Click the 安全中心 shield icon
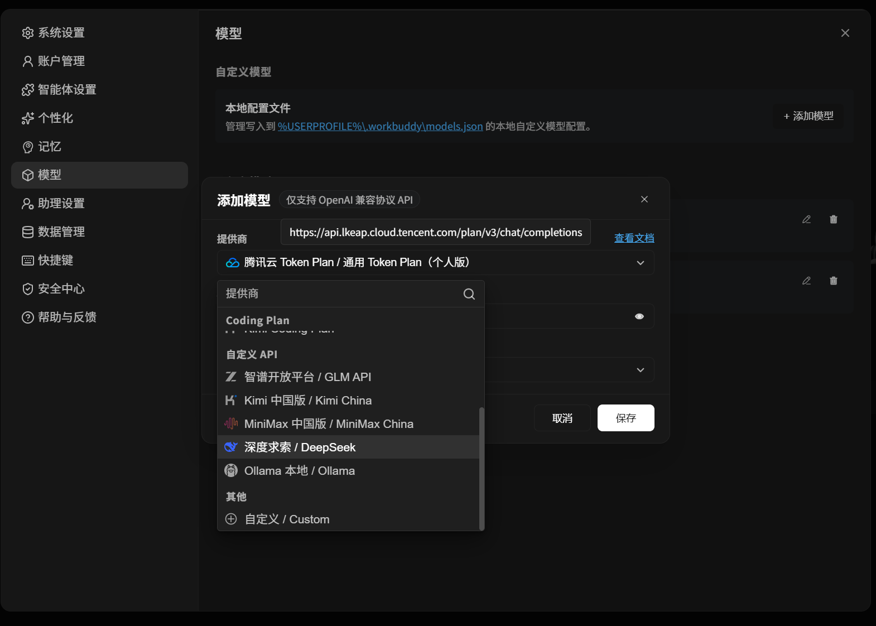This screenshot has height=626, width=876. (x=28, y=289)
